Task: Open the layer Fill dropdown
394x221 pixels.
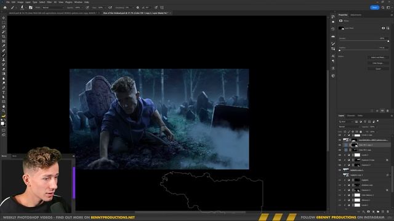Action: [377, 131]
